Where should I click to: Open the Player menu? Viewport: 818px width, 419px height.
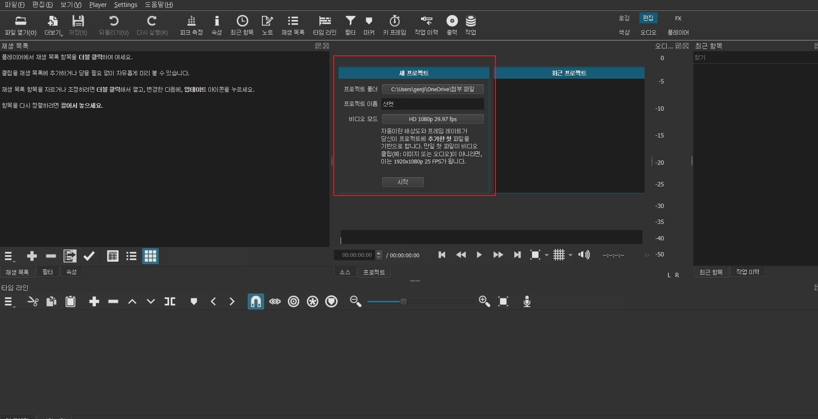point(98,5)
